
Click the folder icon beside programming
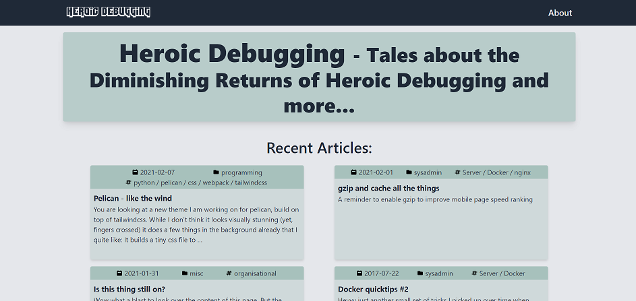216,172
